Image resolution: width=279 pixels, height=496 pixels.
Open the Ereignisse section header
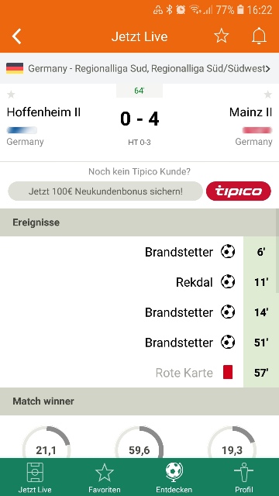[x=138, y=222]
